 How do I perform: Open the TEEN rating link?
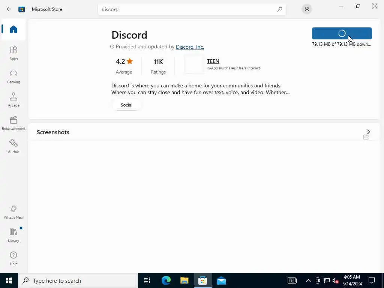[213, 61]
